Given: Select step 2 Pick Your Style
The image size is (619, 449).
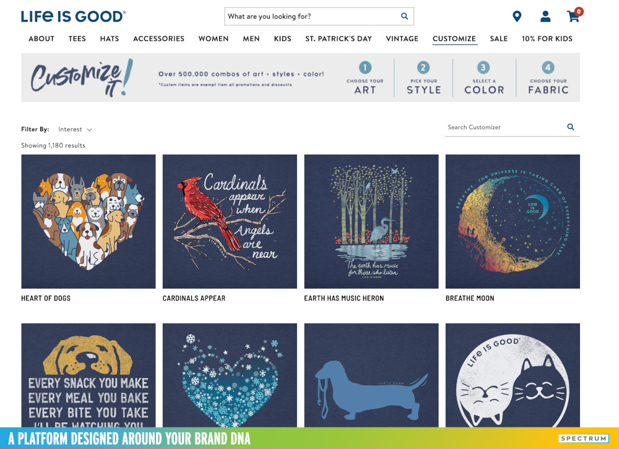Looking at the screenshot, I should coord(423,78).
